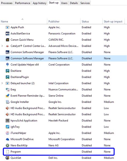This screenshot has width=127, height=161.
Task: Click Nero AG publisher cell
Action: pos(54,145)
